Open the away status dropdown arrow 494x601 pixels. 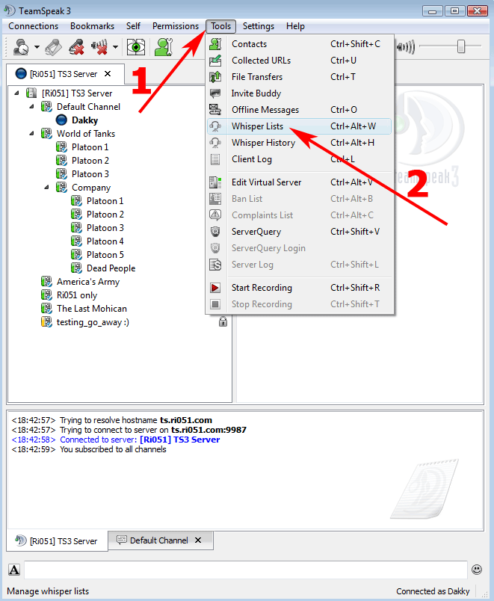(37, 48)
